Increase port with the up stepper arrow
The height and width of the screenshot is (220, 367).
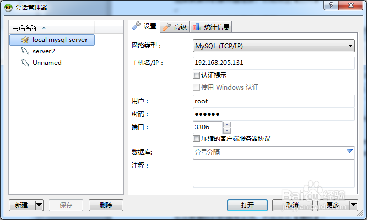pos(227,124)
